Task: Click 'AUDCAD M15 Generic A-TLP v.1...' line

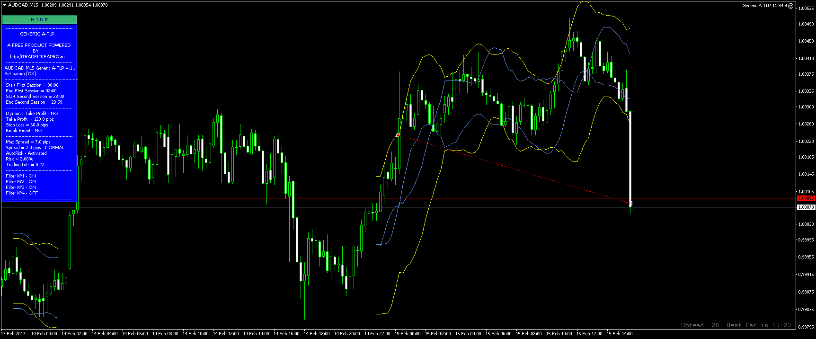Action: coord(40,68)
